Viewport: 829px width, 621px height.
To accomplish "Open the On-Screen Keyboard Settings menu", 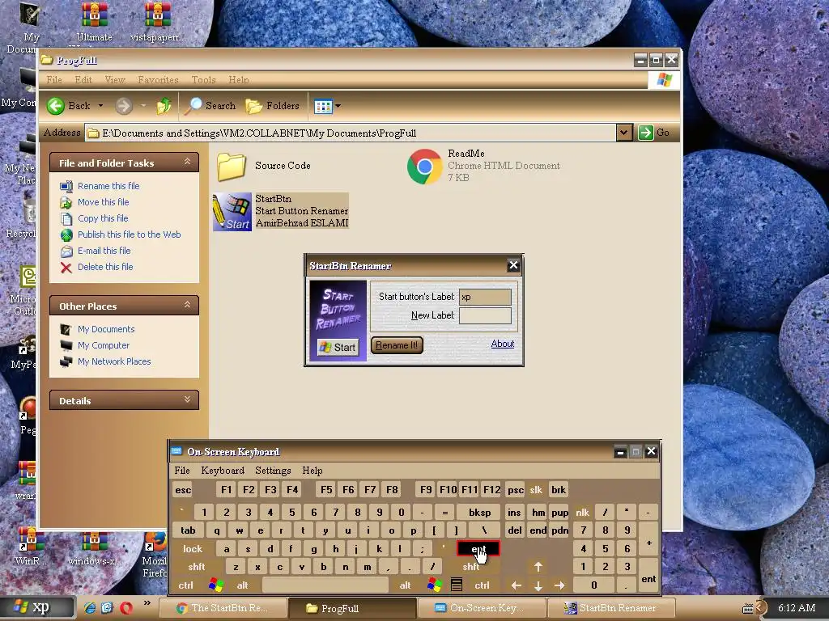I will (273, 471).
